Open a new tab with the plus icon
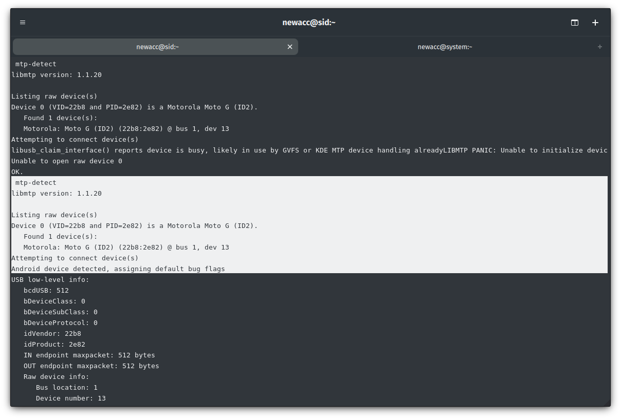 (x=595, y=23)
